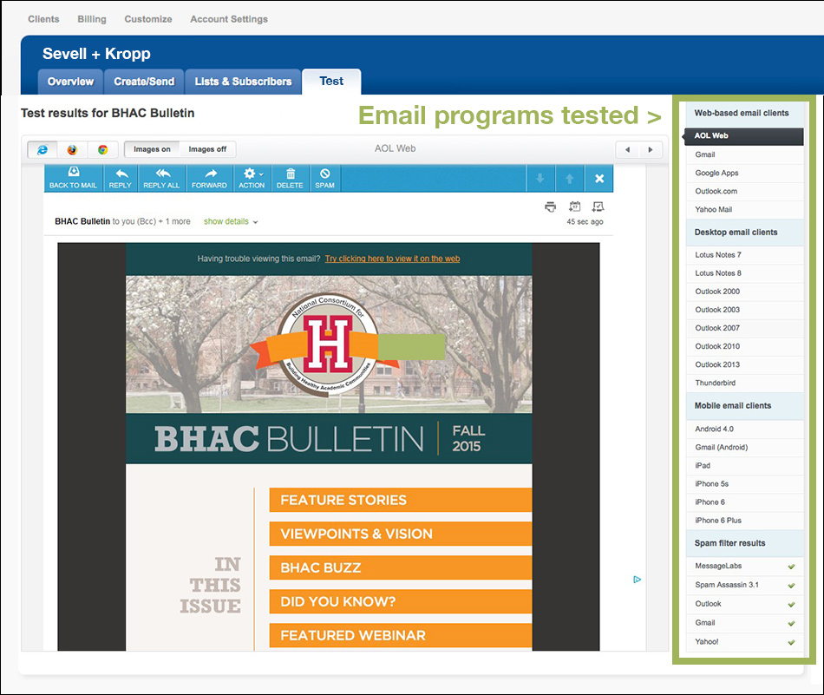This screenshot has width=824, height=695.
Task: Select Lotus Notes 8 in client list
Action: pyautogui.click(x=745, y=273)
